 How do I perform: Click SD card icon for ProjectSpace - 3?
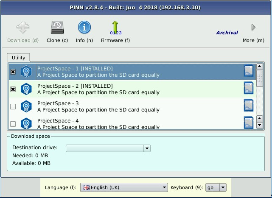(x=249, y=105)
